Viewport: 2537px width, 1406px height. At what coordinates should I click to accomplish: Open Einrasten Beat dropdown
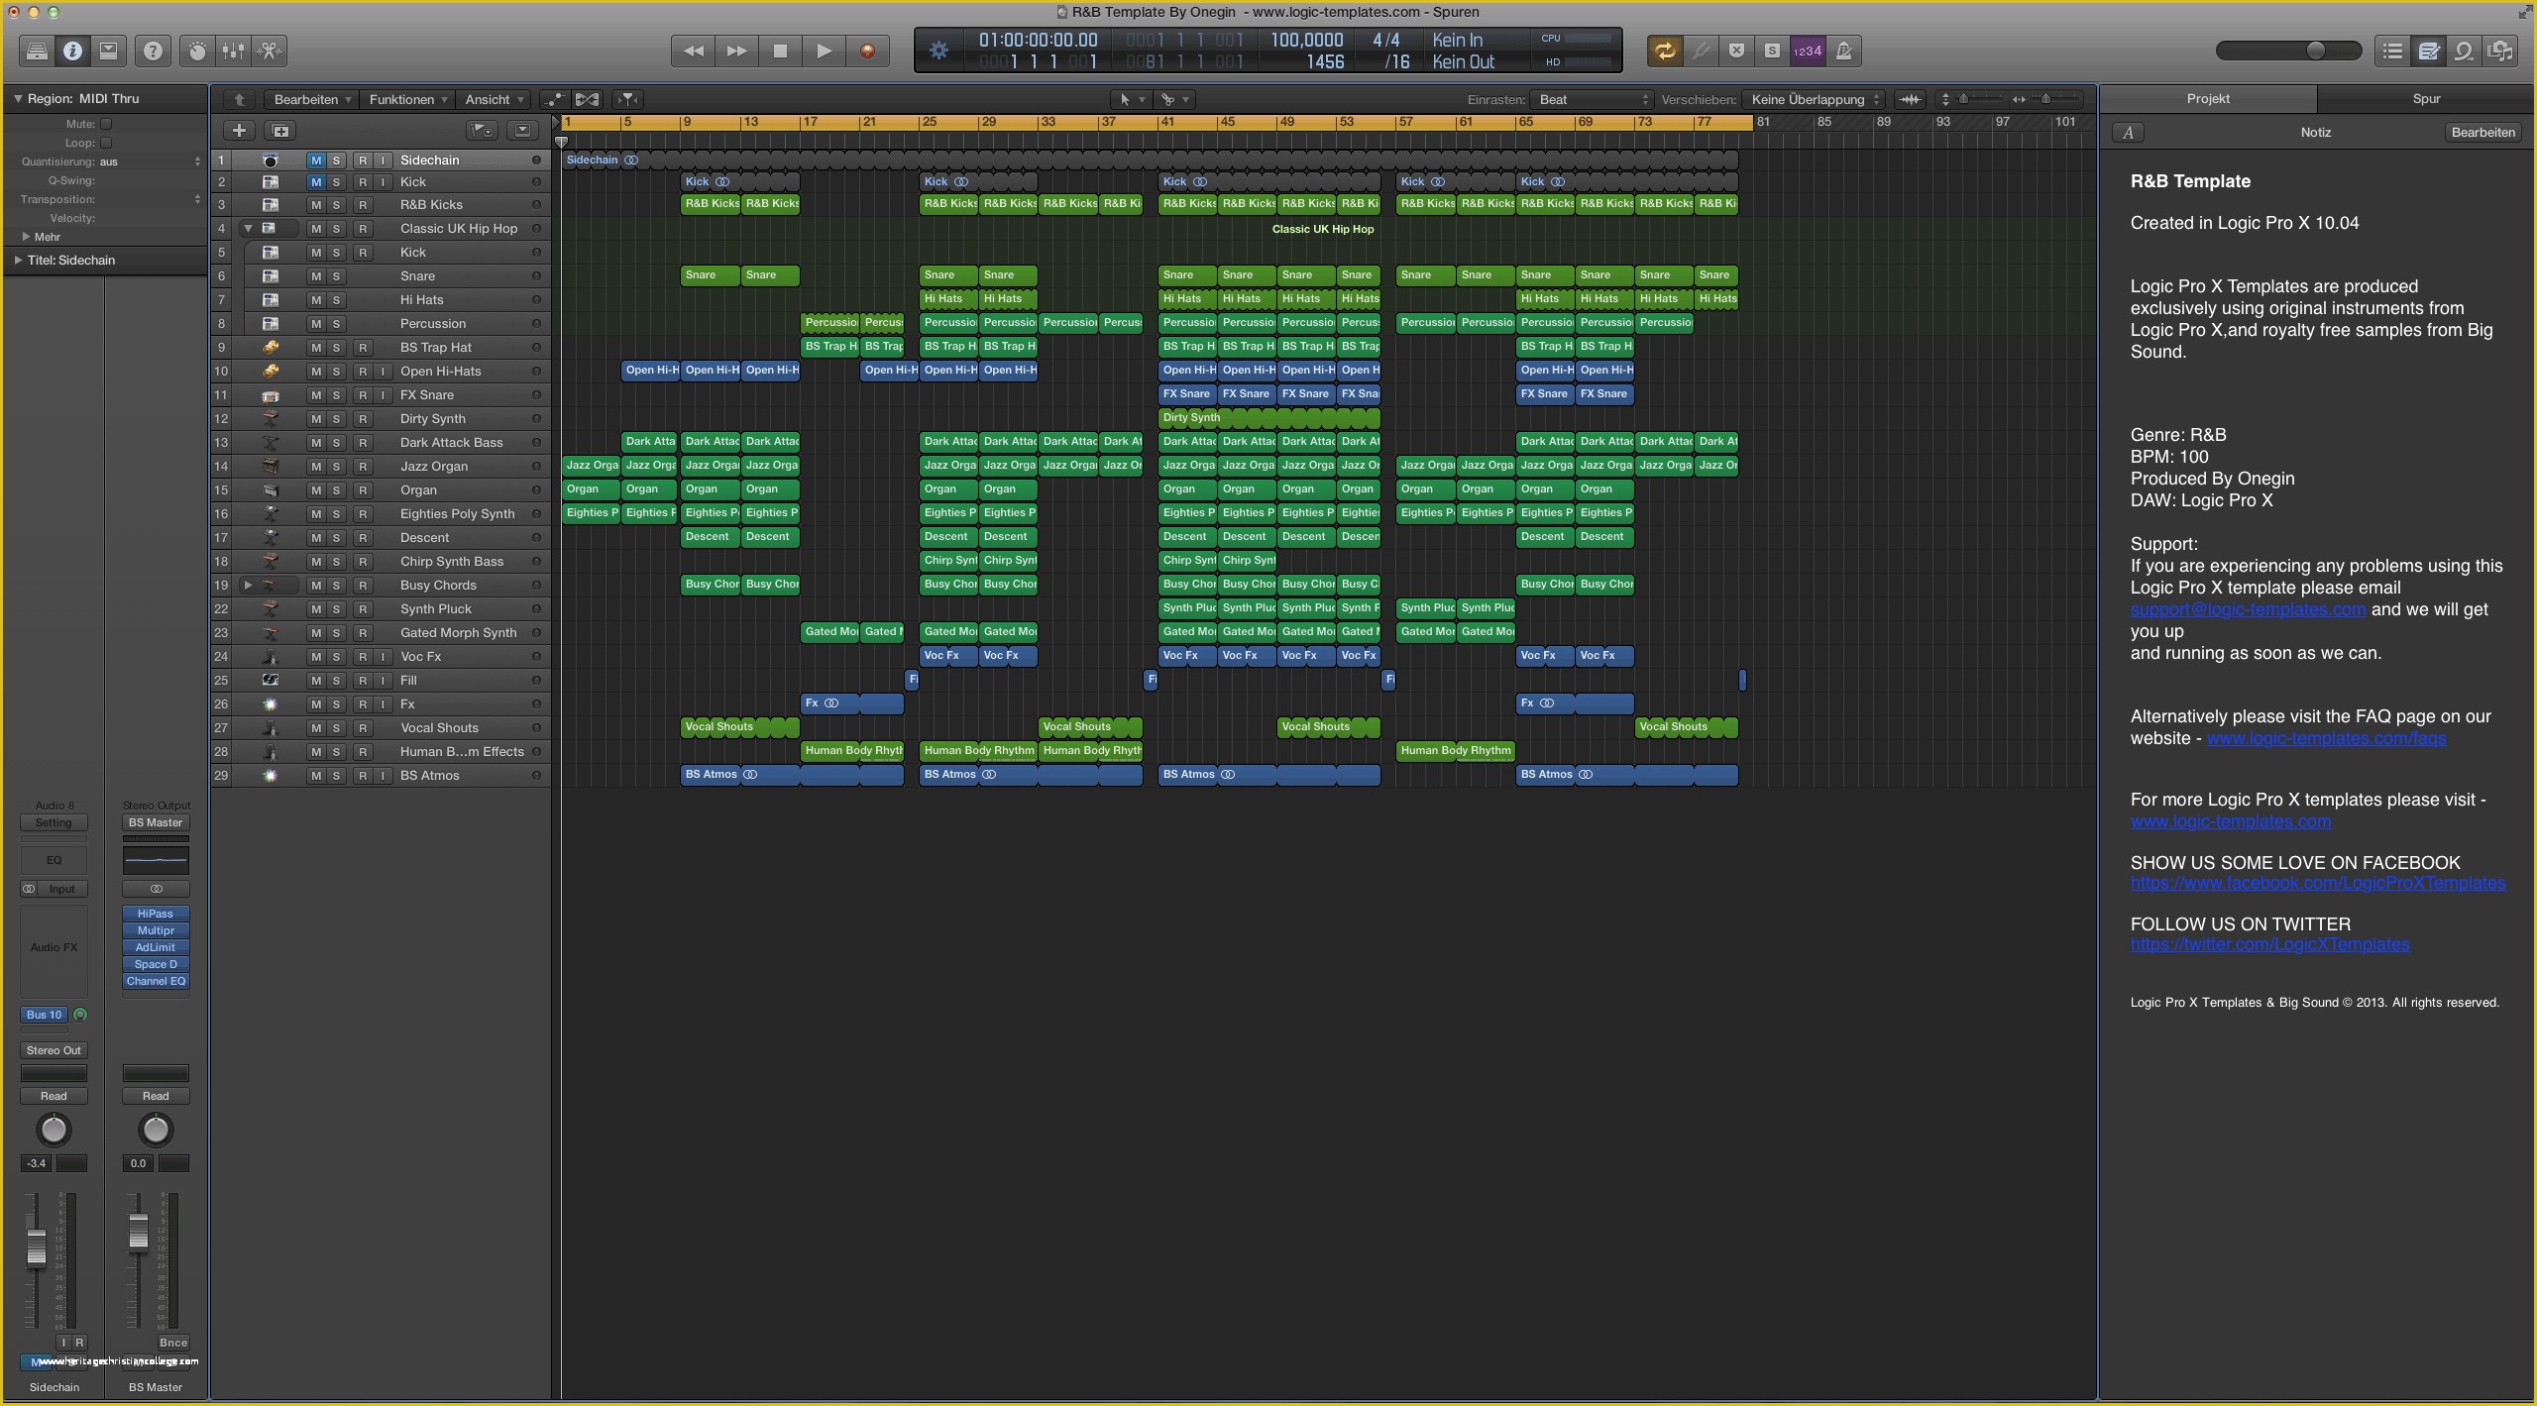1592,99
